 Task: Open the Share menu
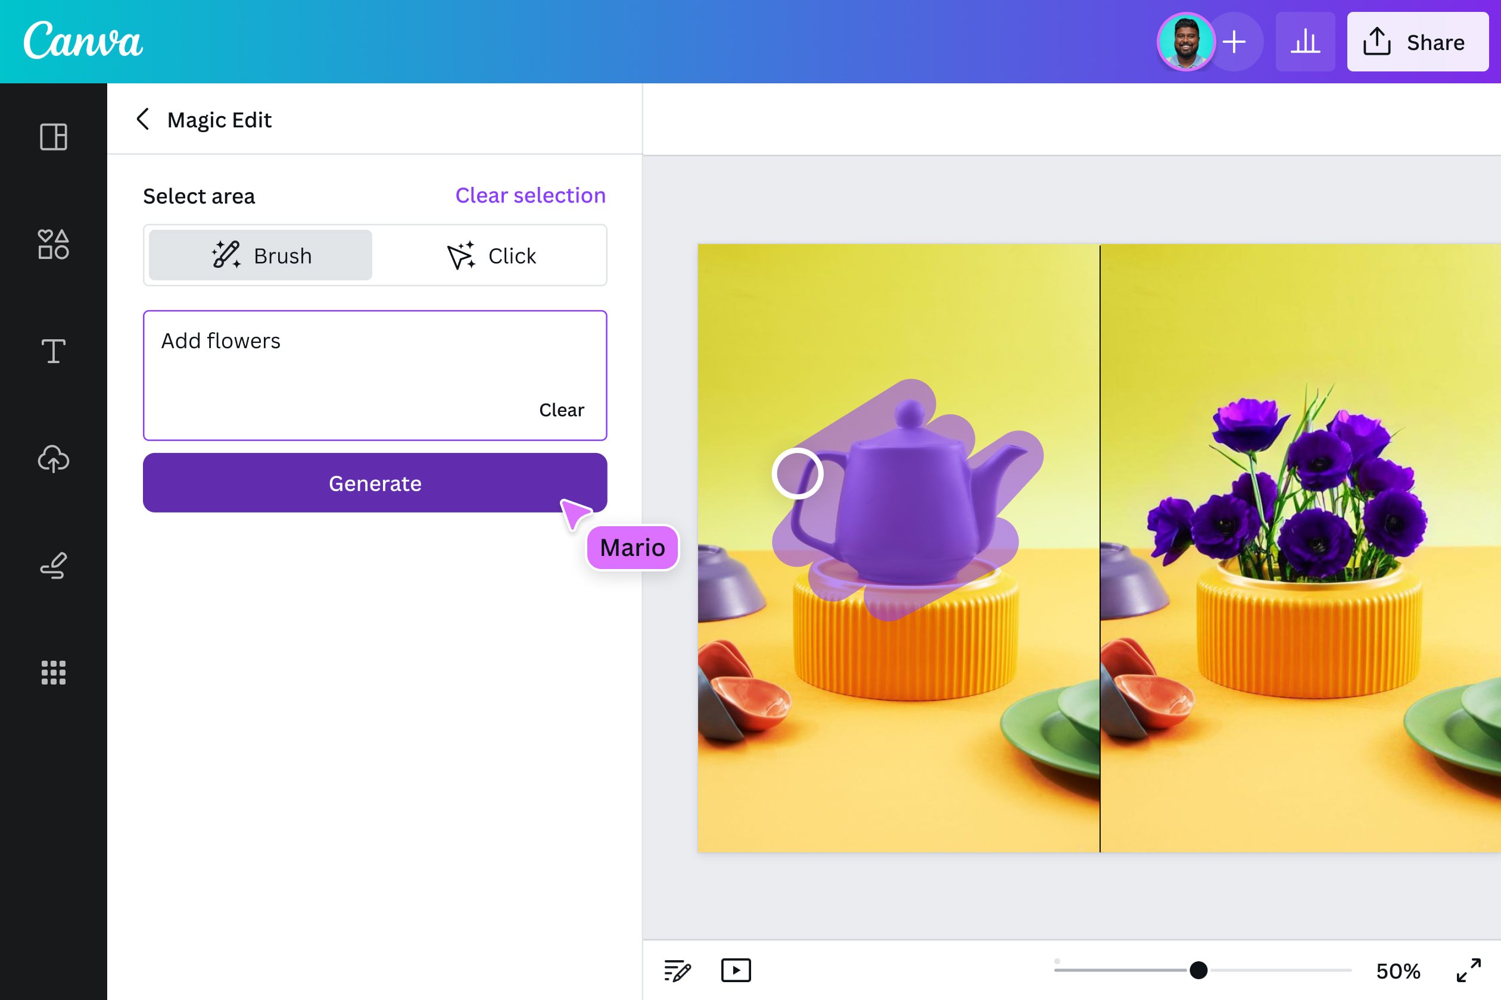coord(1418,42)
